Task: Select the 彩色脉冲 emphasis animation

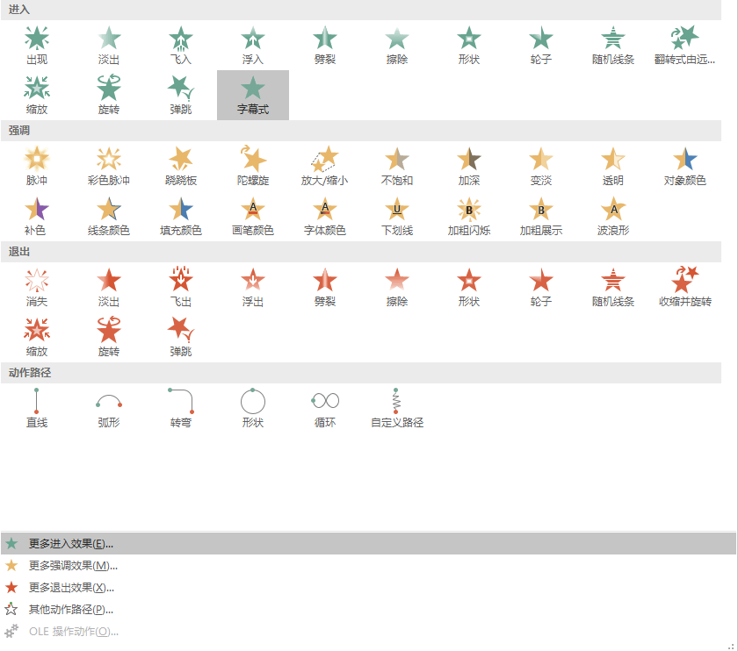Action: click(x=109, y=167)
